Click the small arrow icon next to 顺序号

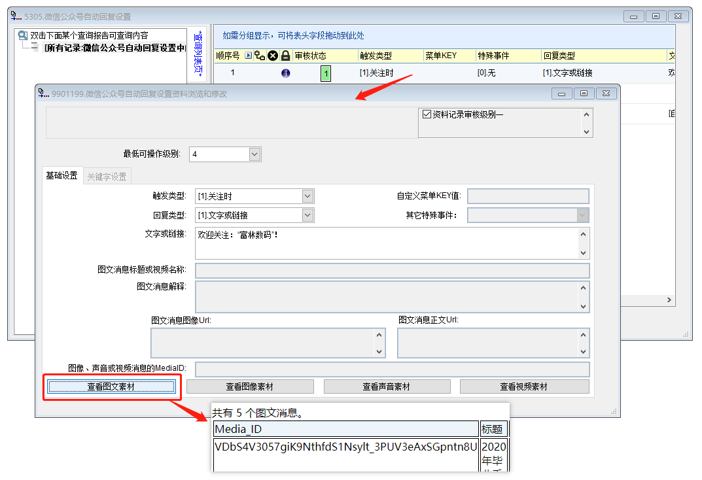coord(249,56)
